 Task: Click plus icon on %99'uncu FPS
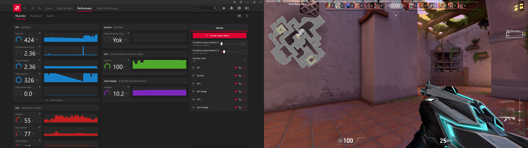[x=40, y=73]
